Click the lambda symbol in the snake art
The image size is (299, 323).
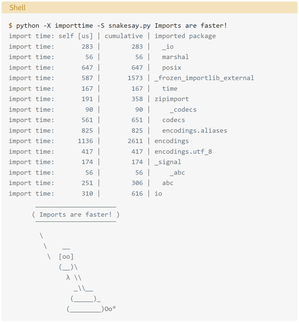point(68,278)
